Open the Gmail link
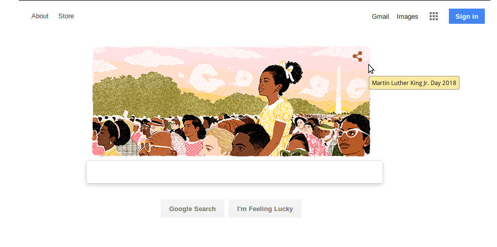This screenshot has width=497, height=247. pyautogui.click(x=380, y=17)
